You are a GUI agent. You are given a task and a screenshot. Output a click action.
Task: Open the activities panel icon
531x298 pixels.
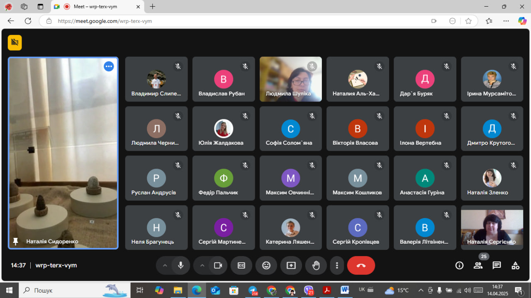515,265
